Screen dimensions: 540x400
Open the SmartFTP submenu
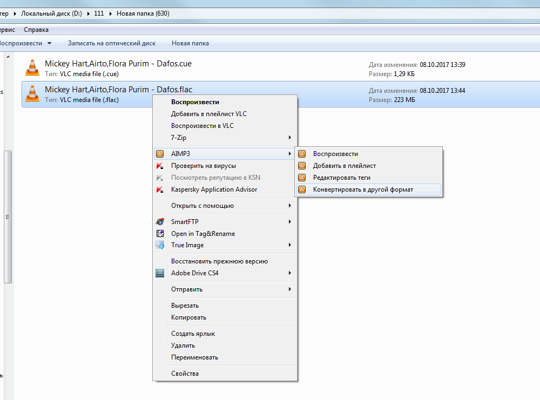(x=225, y=222)
